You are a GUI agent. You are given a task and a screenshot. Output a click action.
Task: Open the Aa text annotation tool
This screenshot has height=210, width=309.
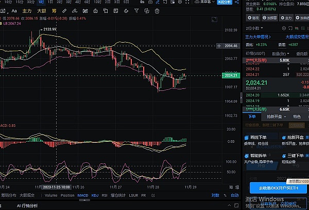tap(14, 10)
